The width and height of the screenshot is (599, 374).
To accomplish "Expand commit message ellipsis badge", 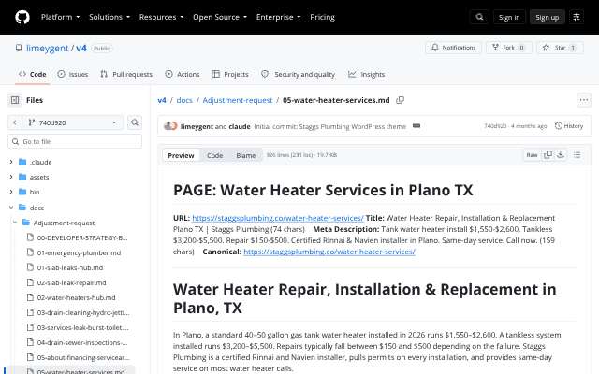I will click(416, 126).
